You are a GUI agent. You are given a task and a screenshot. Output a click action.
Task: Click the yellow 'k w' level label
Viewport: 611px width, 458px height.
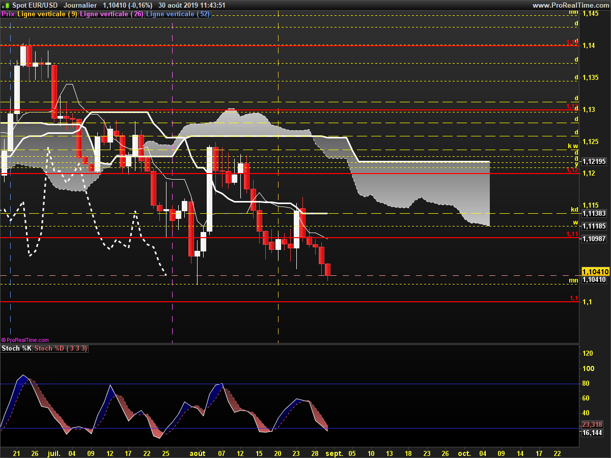(573, 146)
